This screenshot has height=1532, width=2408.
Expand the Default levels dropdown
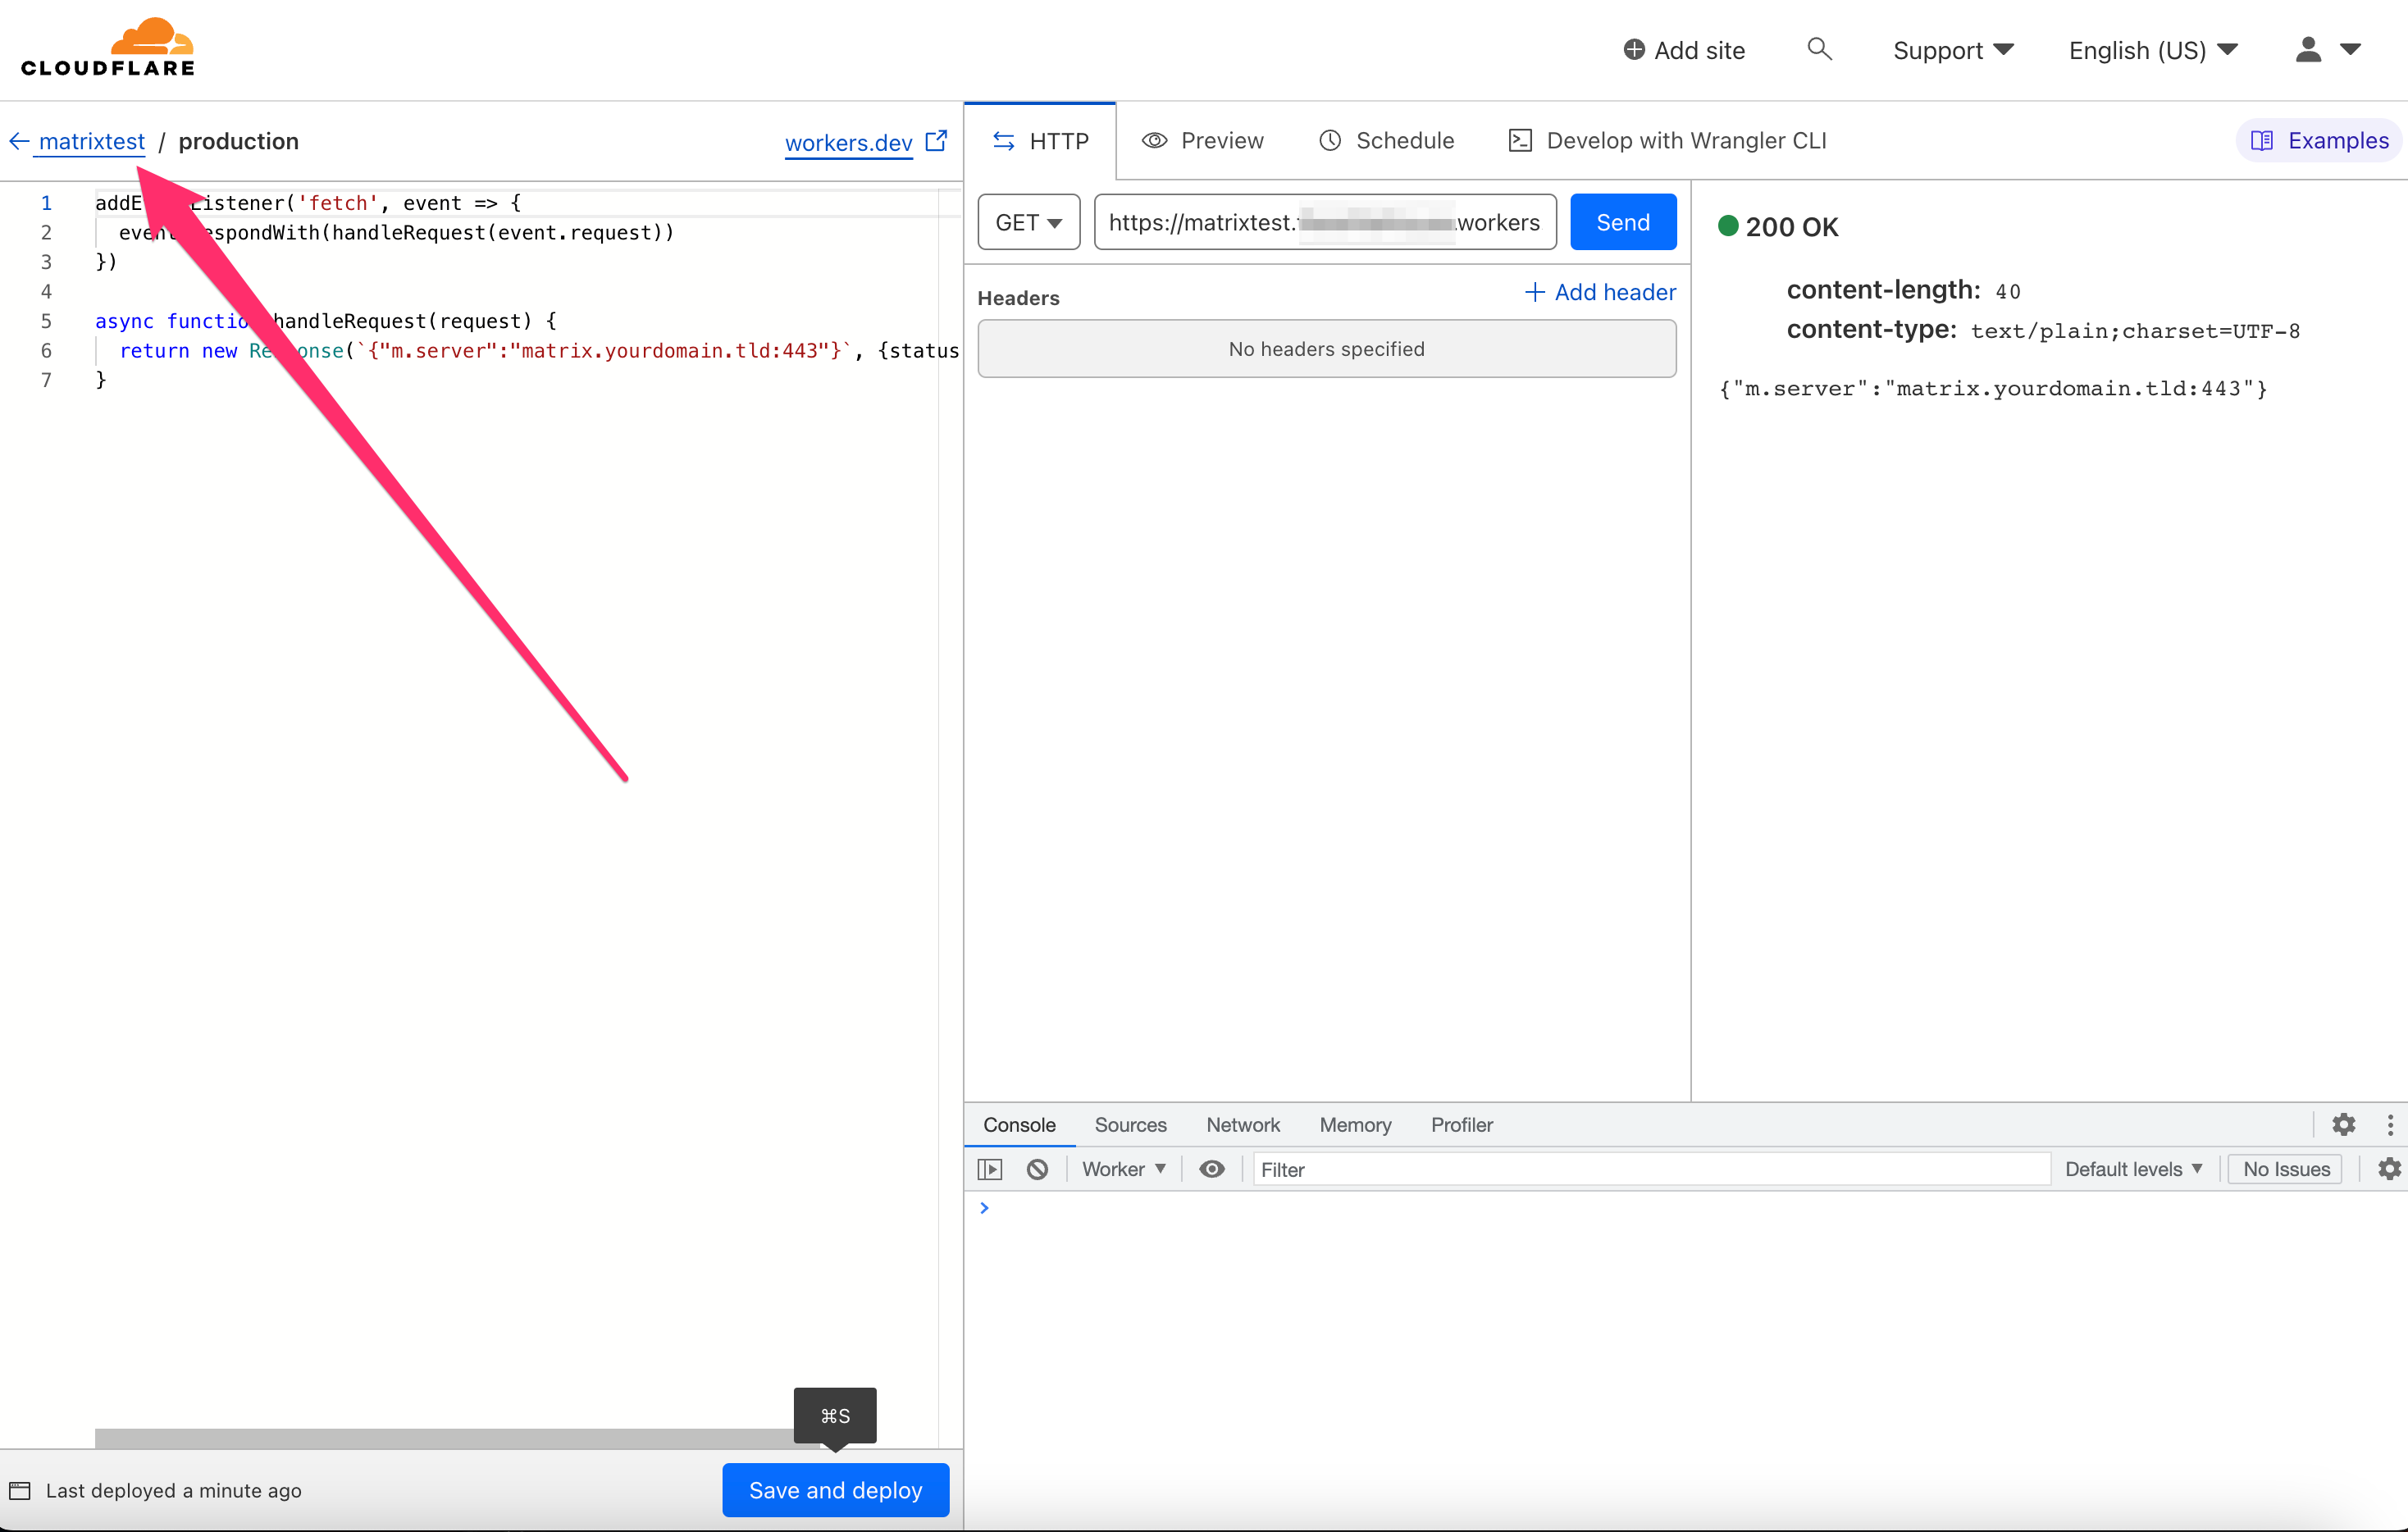2132,1169
